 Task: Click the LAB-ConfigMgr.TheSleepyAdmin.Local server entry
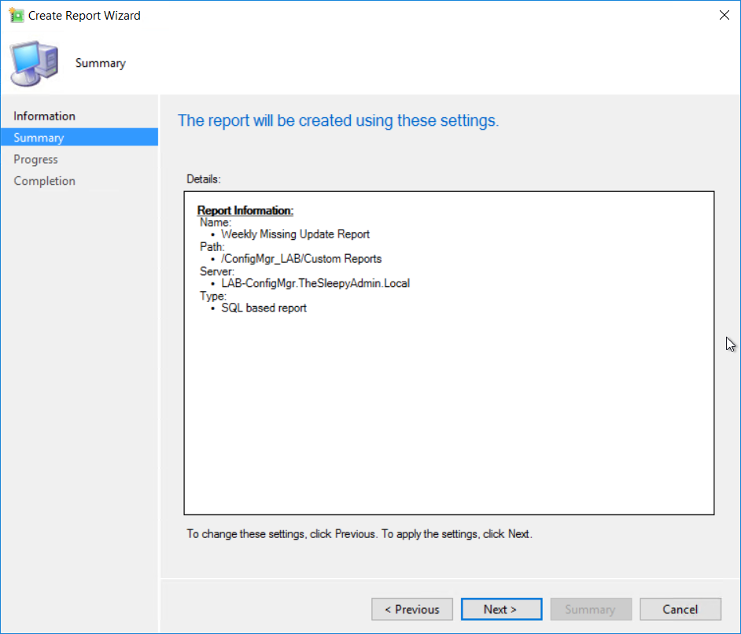(x=315, y=283)
